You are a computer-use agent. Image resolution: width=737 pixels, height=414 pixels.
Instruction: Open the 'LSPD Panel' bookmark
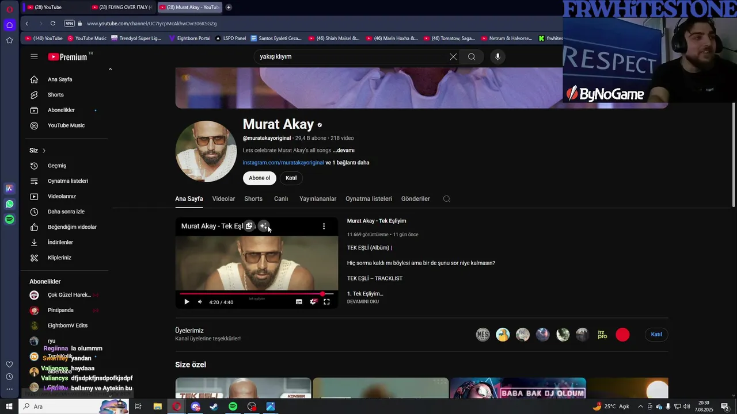click(230, 39)
